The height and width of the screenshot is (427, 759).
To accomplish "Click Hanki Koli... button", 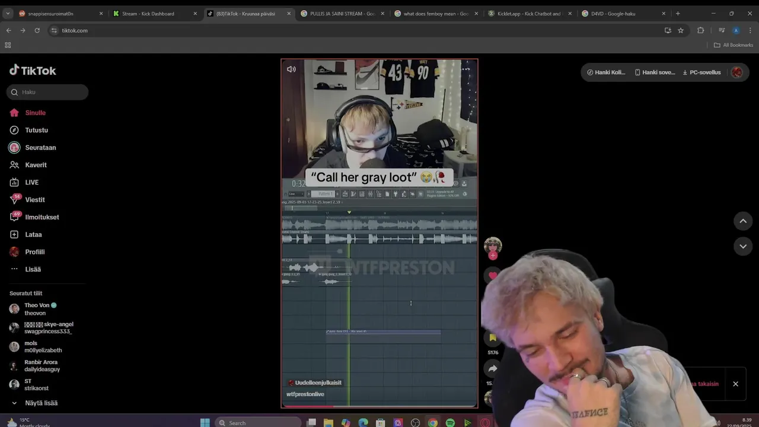I will pos(606,72).
